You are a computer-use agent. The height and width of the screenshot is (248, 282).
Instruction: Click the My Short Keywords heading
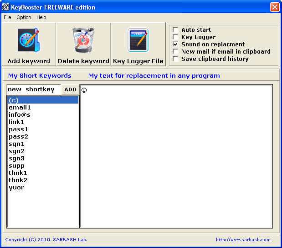click(40, 76)
